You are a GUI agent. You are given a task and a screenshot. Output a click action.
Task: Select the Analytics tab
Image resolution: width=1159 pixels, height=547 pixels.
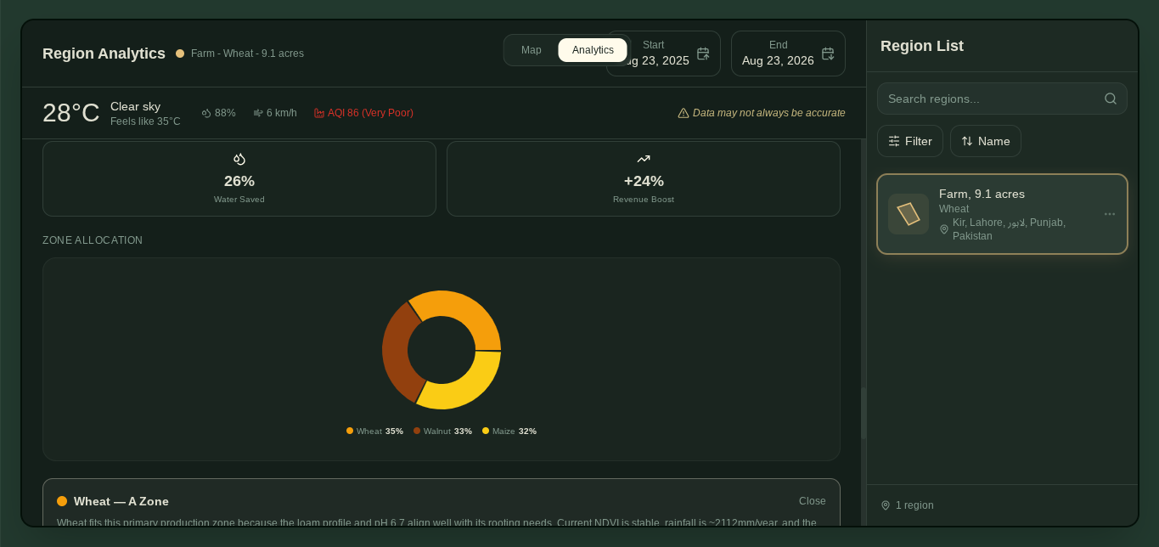pyautogui.click(x=593, y=50)
